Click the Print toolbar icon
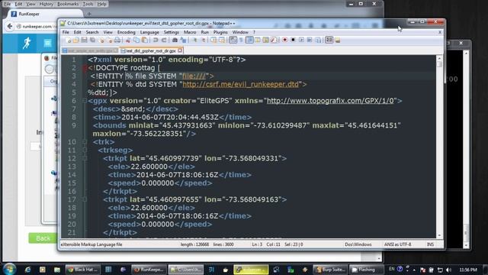Image resolution: width=488 pixels, height=275 pixels. (x=117, y=40)
